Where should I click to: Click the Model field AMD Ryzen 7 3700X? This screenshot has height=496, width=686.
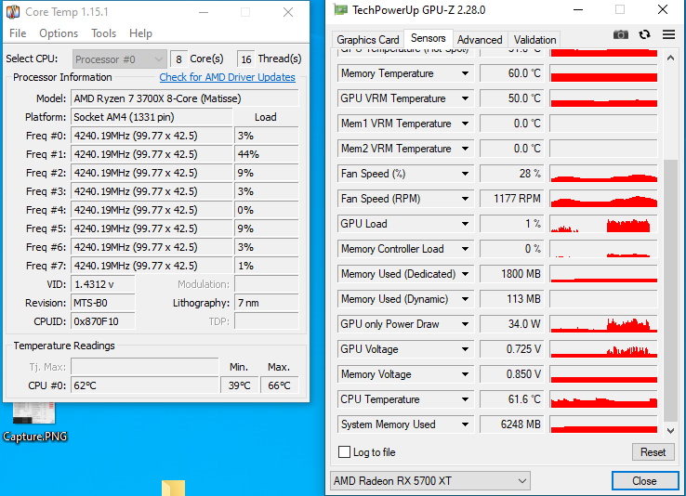[x=185, y=98]
